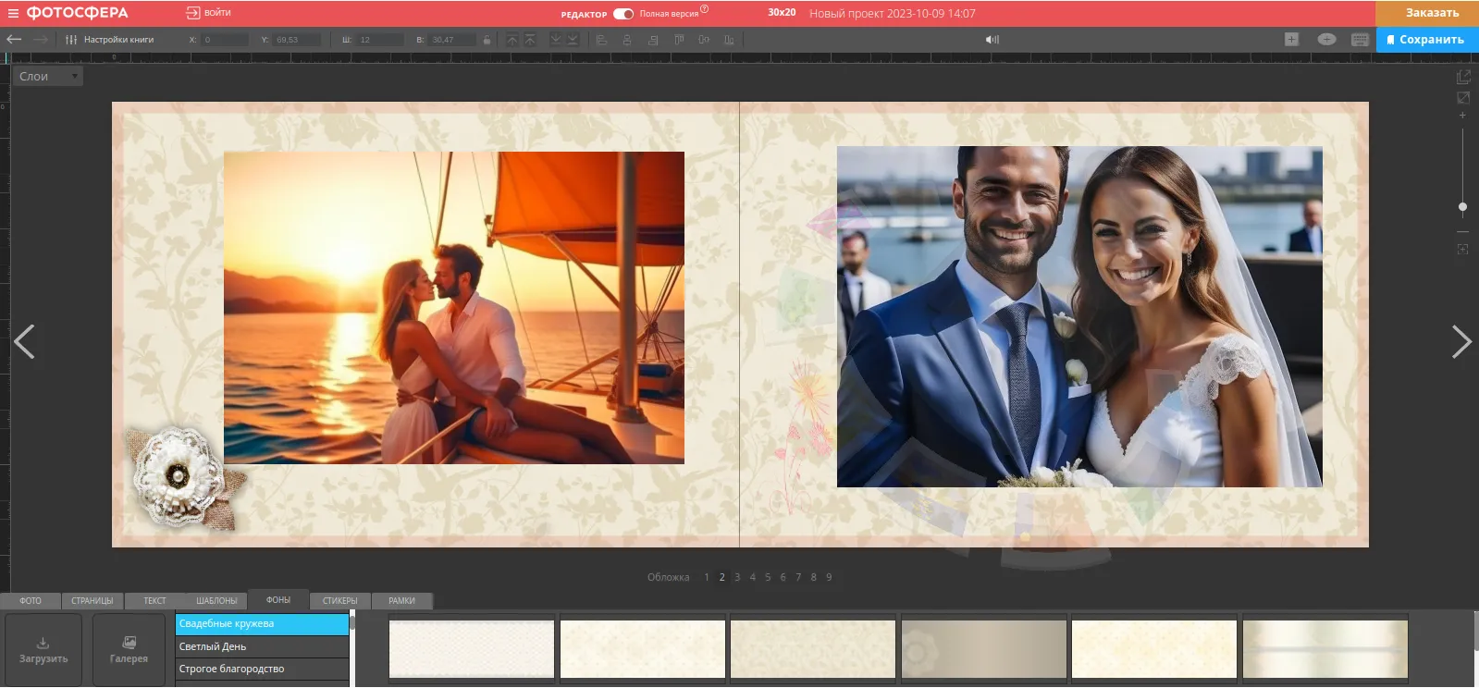Open the help question mark near Полная версия
Image resolution: width=1479 pixels, height=688 pixels.
point(705,9)
